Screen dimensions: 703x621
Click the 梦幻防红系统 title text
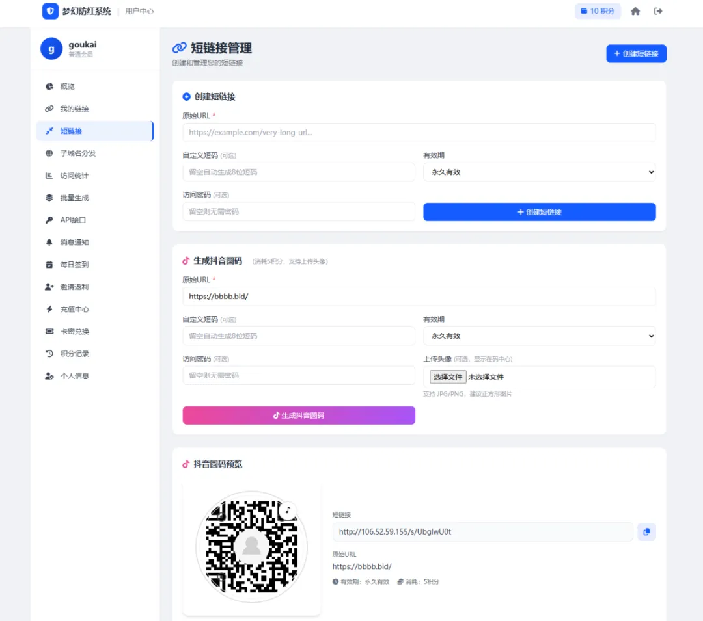point(87,11)
